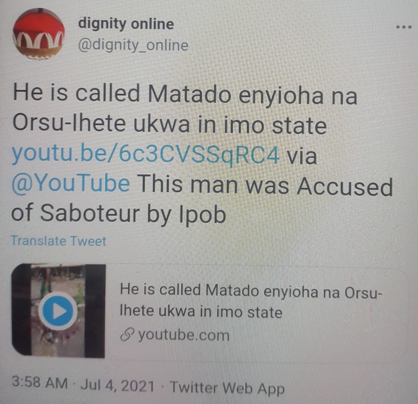Open the video card thumbnail preview

pyautogui.click(x=59, y=311)
